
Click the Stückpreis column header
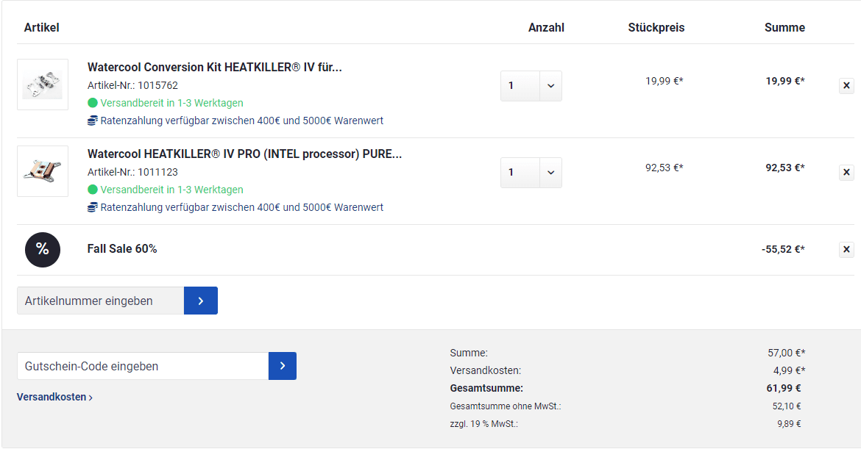tap(656, 27)
